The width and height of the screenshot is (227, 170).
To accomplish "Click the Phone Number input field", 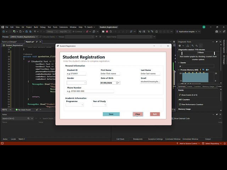I will (x=90, y=91).
